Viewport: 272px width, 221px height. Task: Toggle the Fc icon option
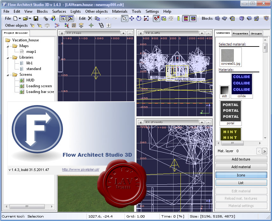point(164,18)
